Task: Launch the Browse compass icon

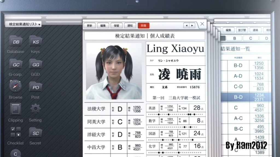Action: pos(15,86)
